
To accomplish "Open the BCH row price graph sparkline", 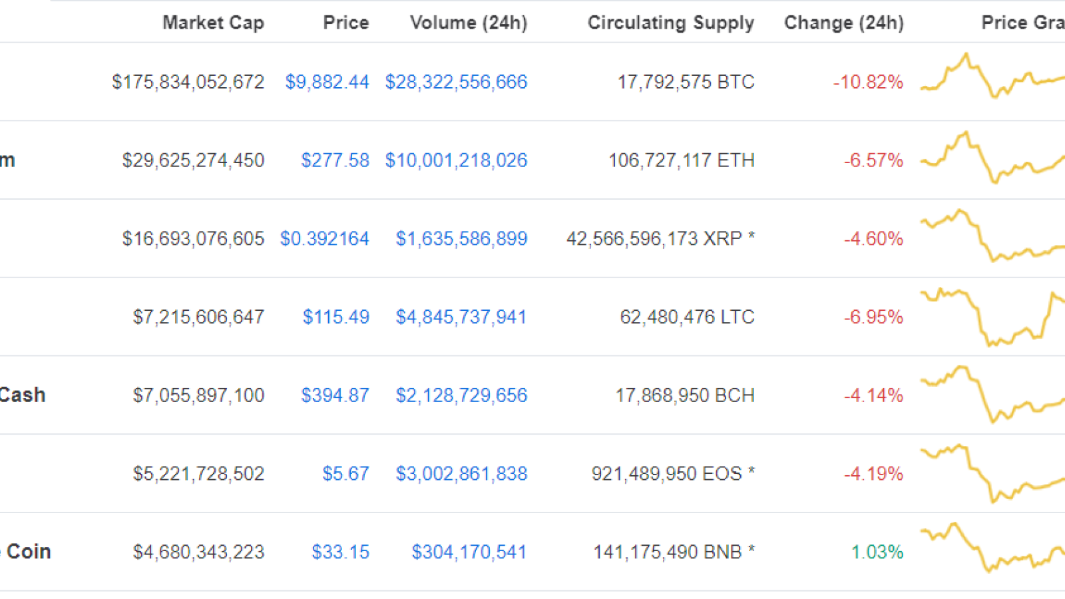I will tap(992, 394).
